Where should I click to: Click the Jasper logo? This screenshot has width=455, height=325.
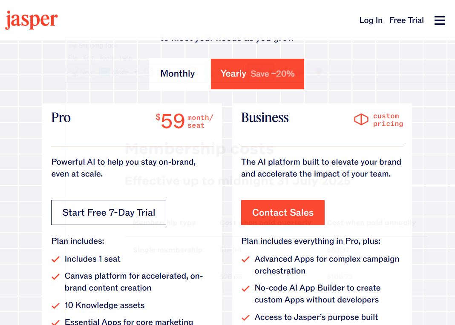(x=31, y=20)
